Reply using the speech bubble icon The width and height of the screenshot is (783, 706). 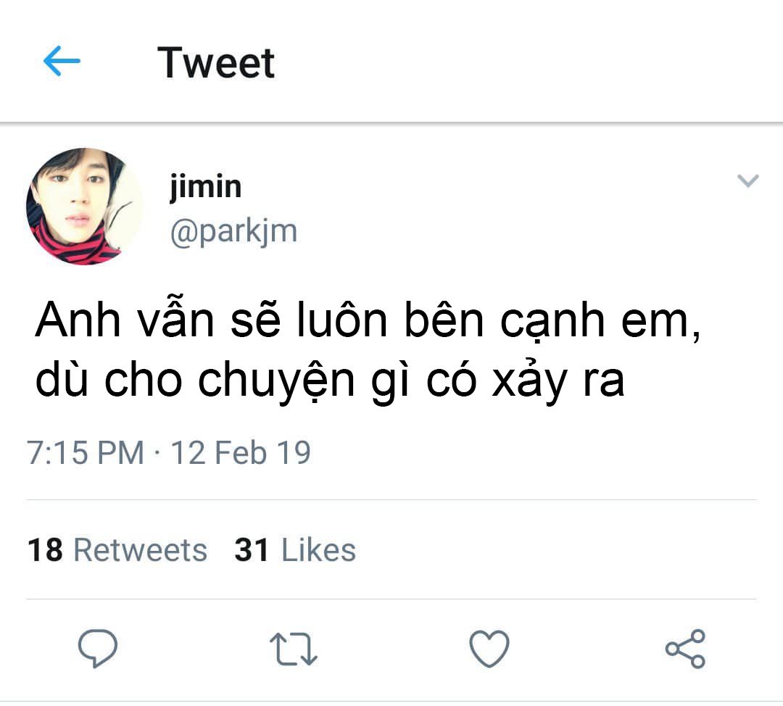(x=98, y=648)
